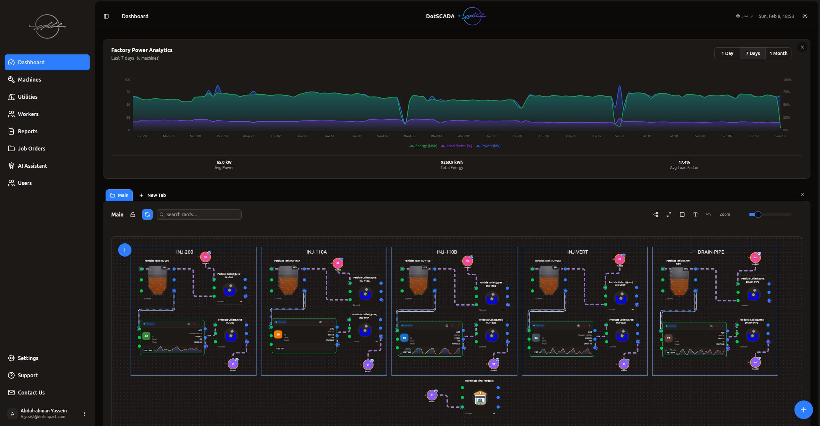This screenshot has height=426, width=820.
Task: Click the Search cards input field
Action: pyautogui.click(x=199, y=214)
